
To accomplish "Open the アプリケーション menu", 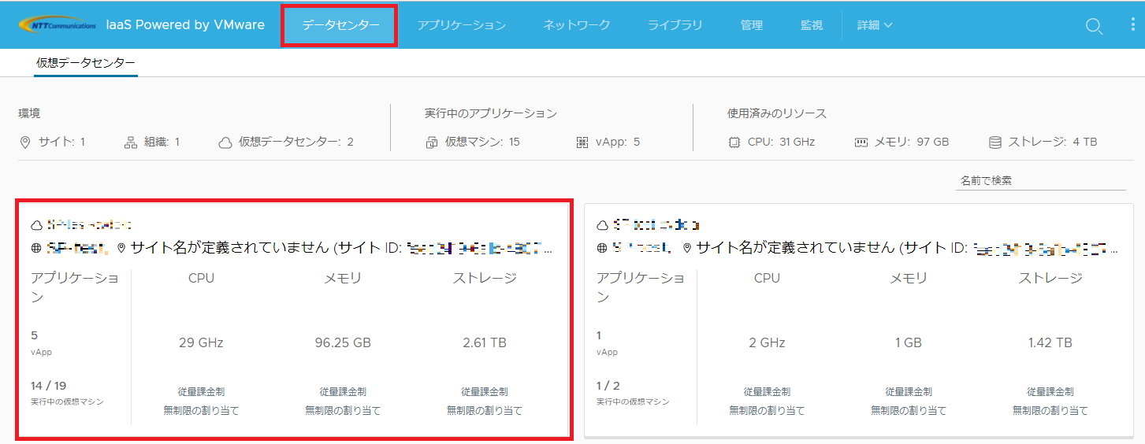I will (x=462, y=25).
